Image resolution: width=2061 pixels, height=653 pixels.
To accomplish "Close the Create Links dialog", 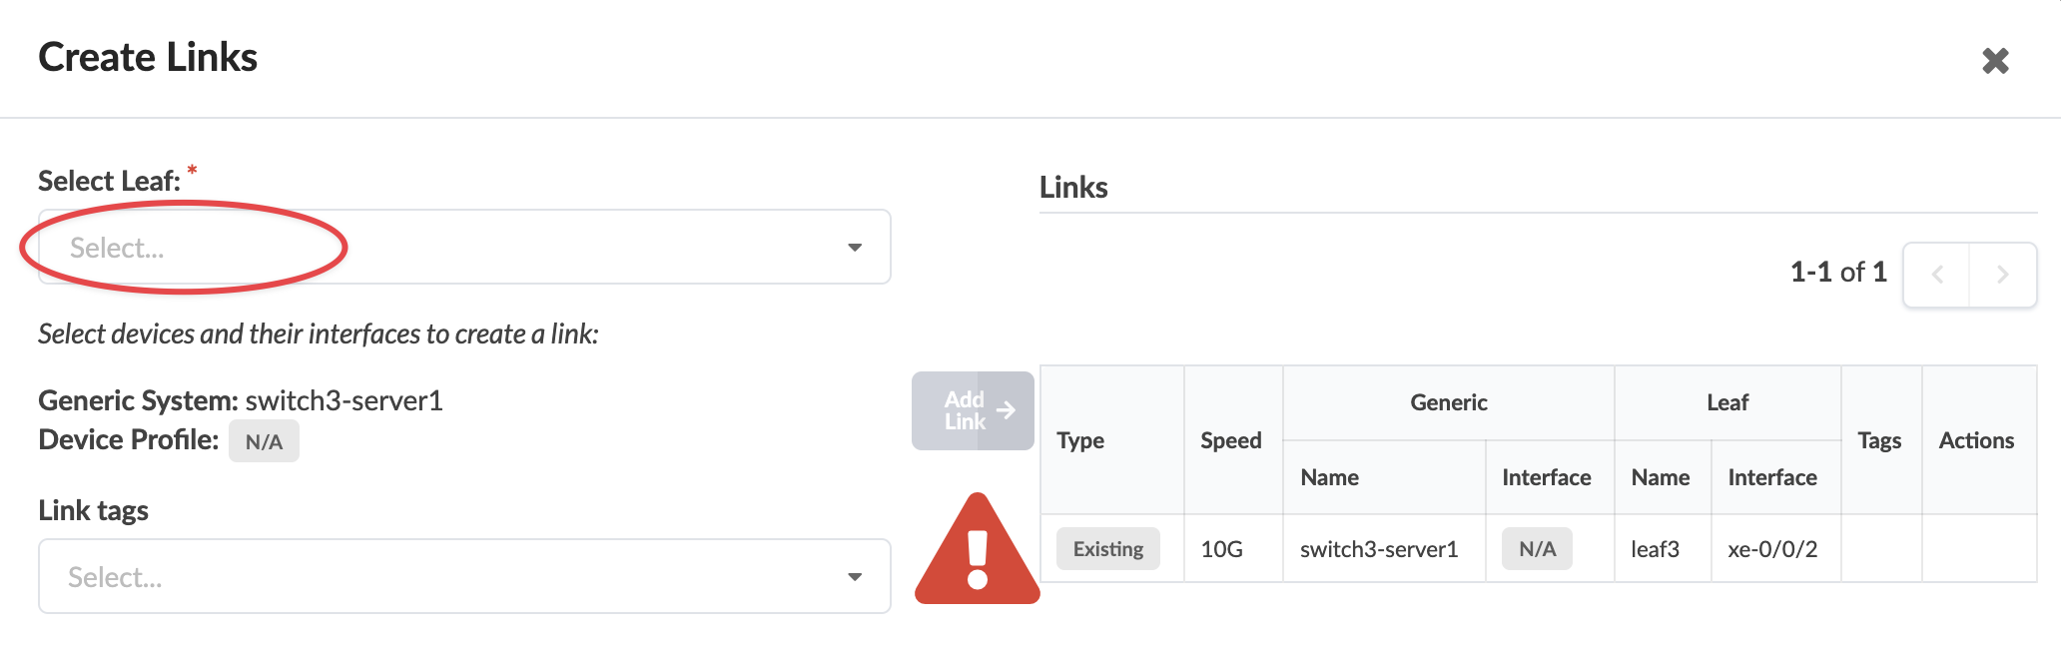I will [x=1994, y=61].
